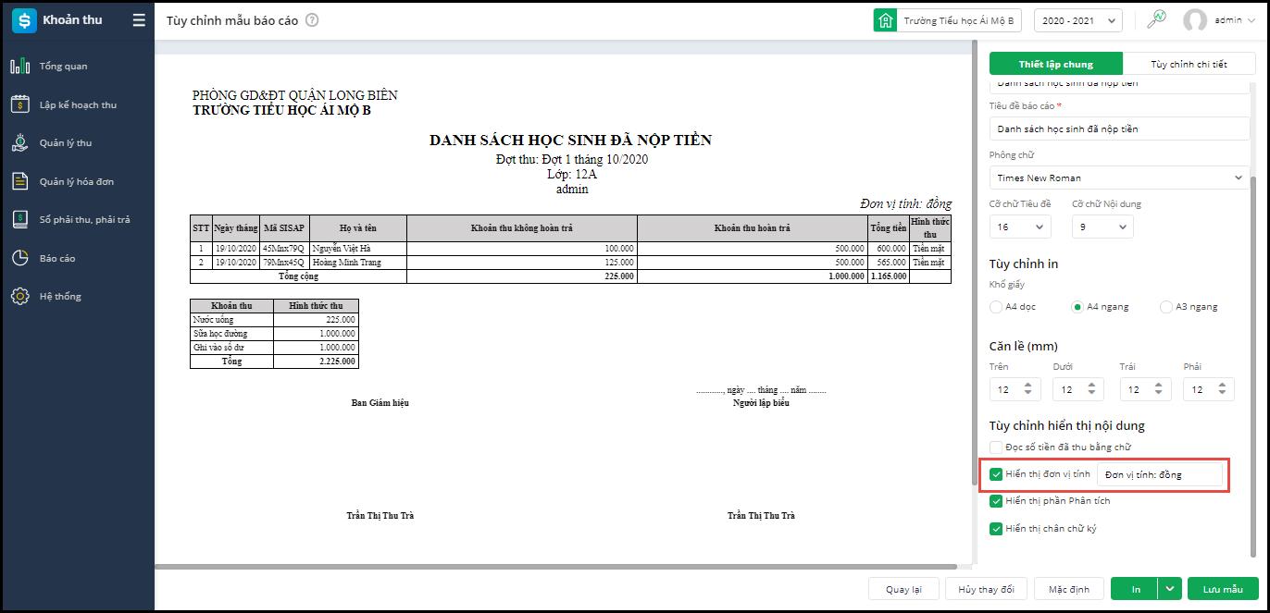Click the Sữa học đường row
Screen dimensions: 1270x613
274,333
